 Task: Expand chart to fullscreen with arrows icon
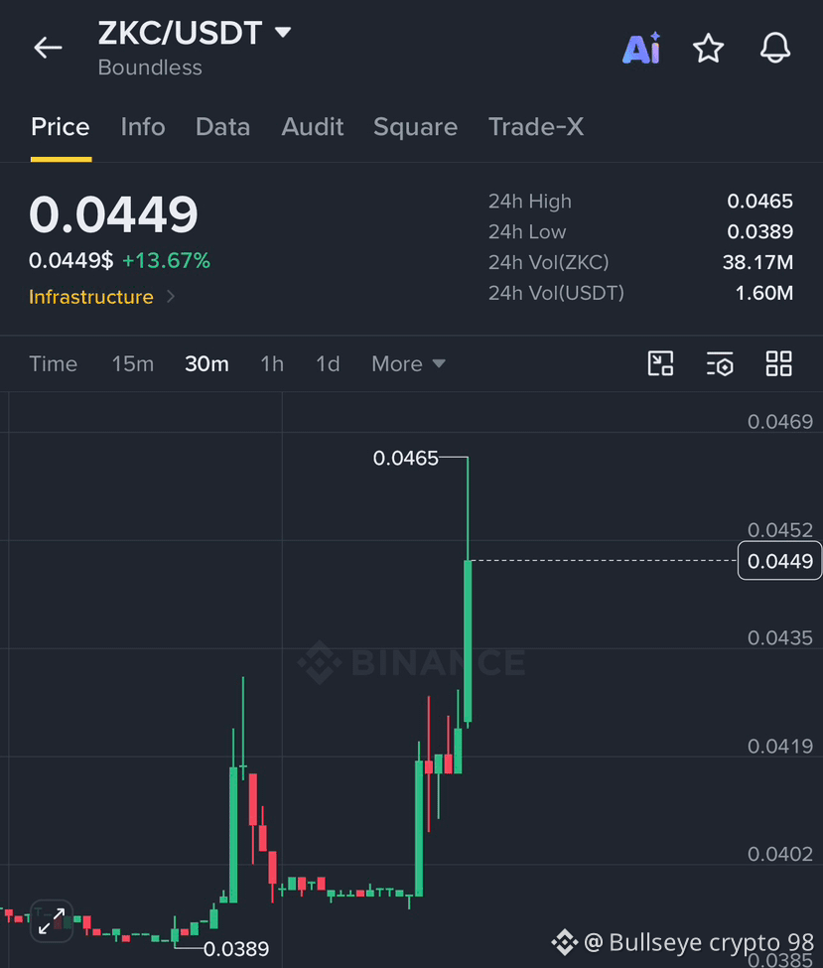tap(52, 921)
